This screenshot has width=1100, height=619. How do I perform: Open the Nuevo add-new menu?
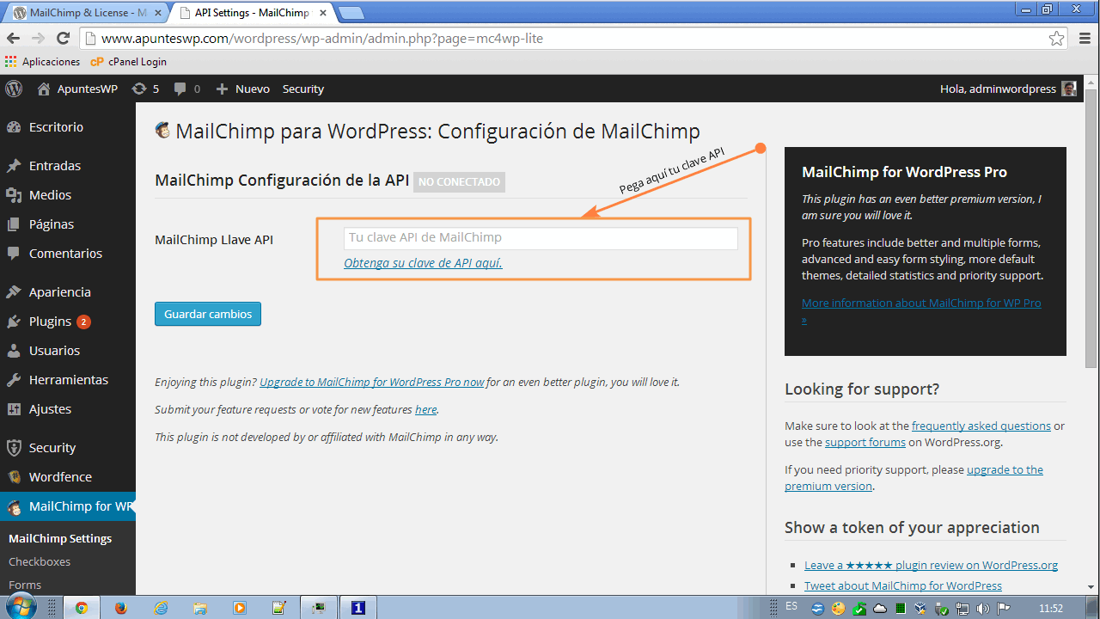pyautogui.click(x=242, y=89)
